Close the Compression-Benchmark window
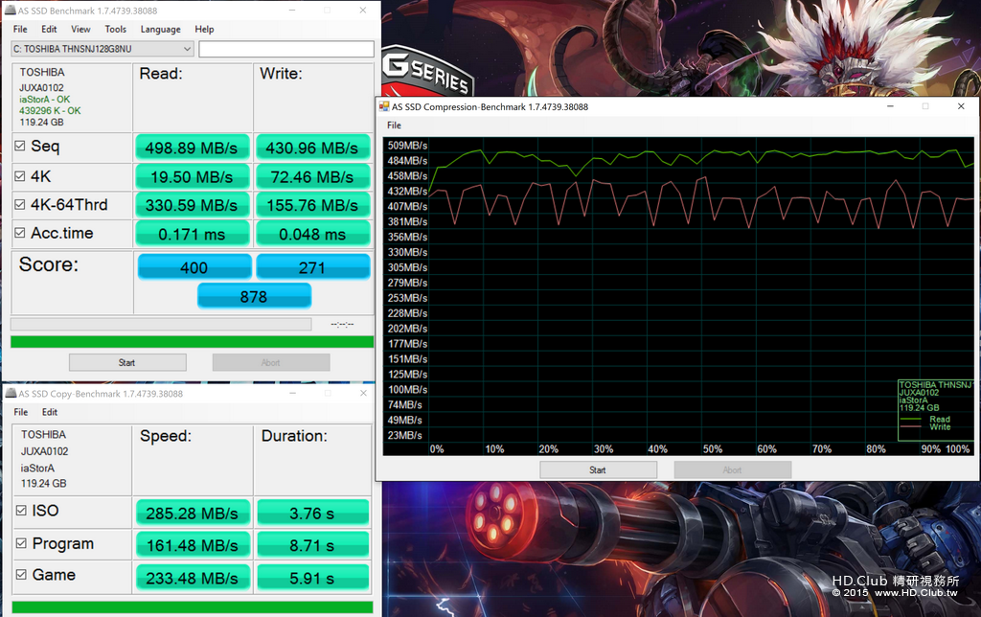The width and height of the screenshot is (981, 617). [x=961, y=106]
